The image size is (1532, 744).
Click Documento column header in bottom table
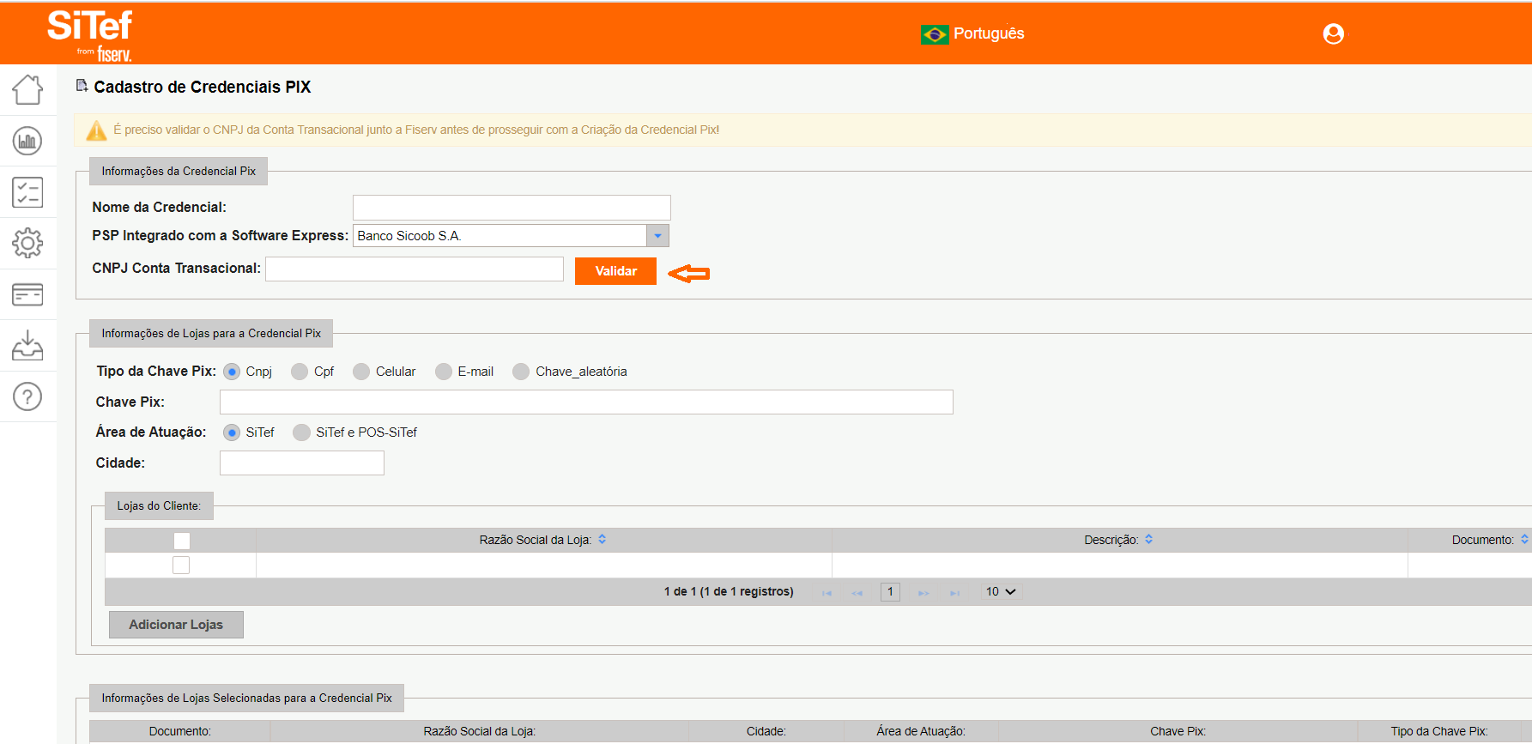point(180,732)
